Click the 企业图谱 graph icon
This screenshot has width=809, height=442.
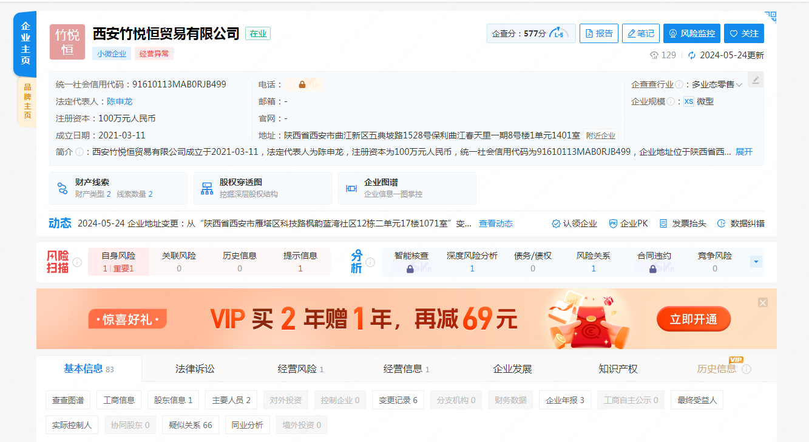click(351, 188)
